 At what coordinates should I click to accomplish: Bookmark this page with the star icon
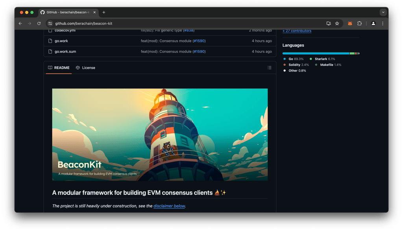(x=337, y=23)
